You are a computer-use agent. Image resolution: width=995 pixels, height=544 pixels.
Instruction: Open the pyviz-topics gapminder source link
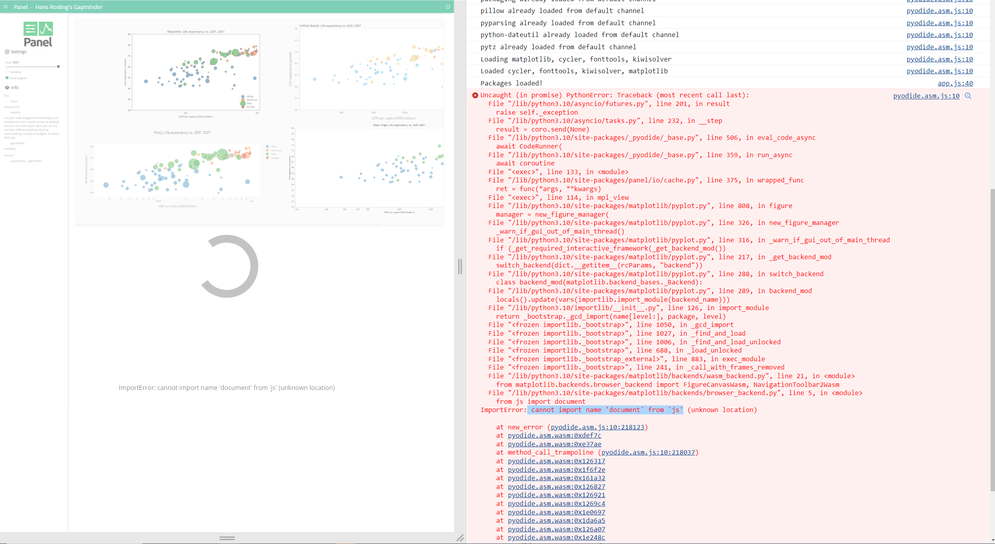[26, 161]
